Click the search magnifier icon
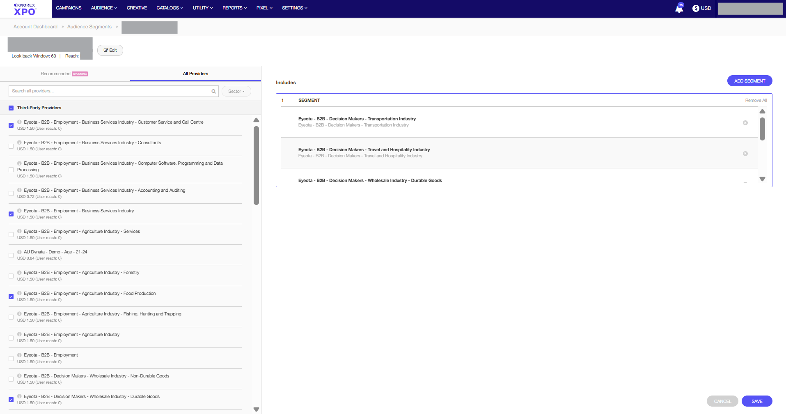Viewport: 786px width, 414px height. pyautogui.click(x=213, y=91)
